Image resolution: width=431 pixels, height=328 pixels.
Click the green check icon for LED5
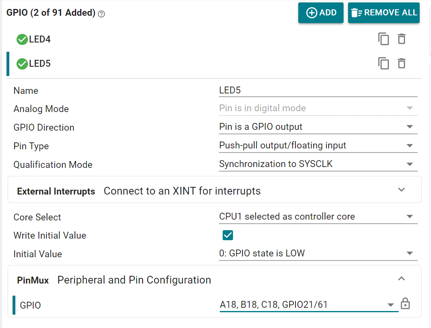(x=22, y=64)
